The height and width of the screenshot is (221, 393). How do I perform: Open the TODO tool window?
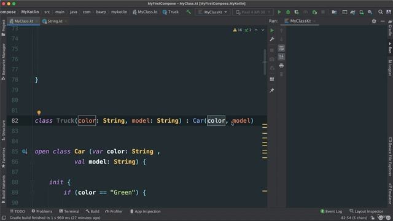tap(17, 211)
